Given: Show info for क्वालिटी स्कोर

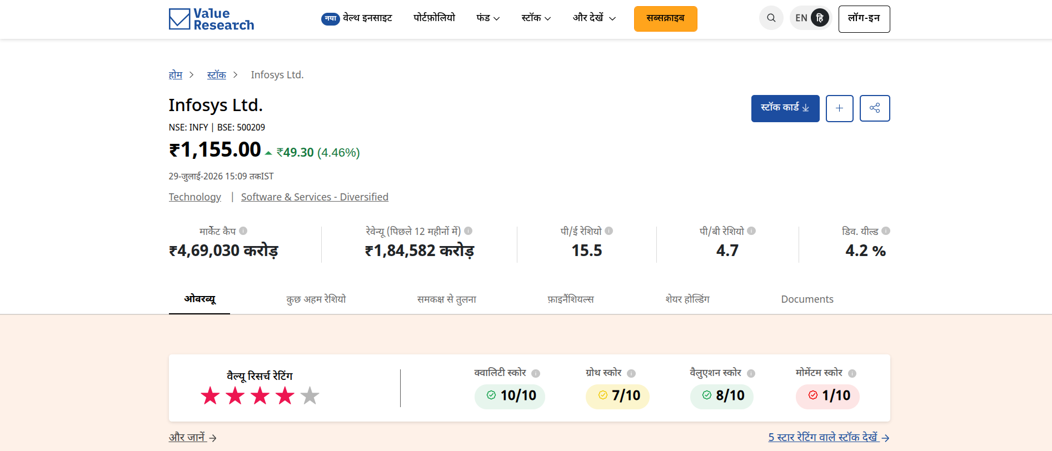Looking at the screenshot, I should (x=536, y=373).
